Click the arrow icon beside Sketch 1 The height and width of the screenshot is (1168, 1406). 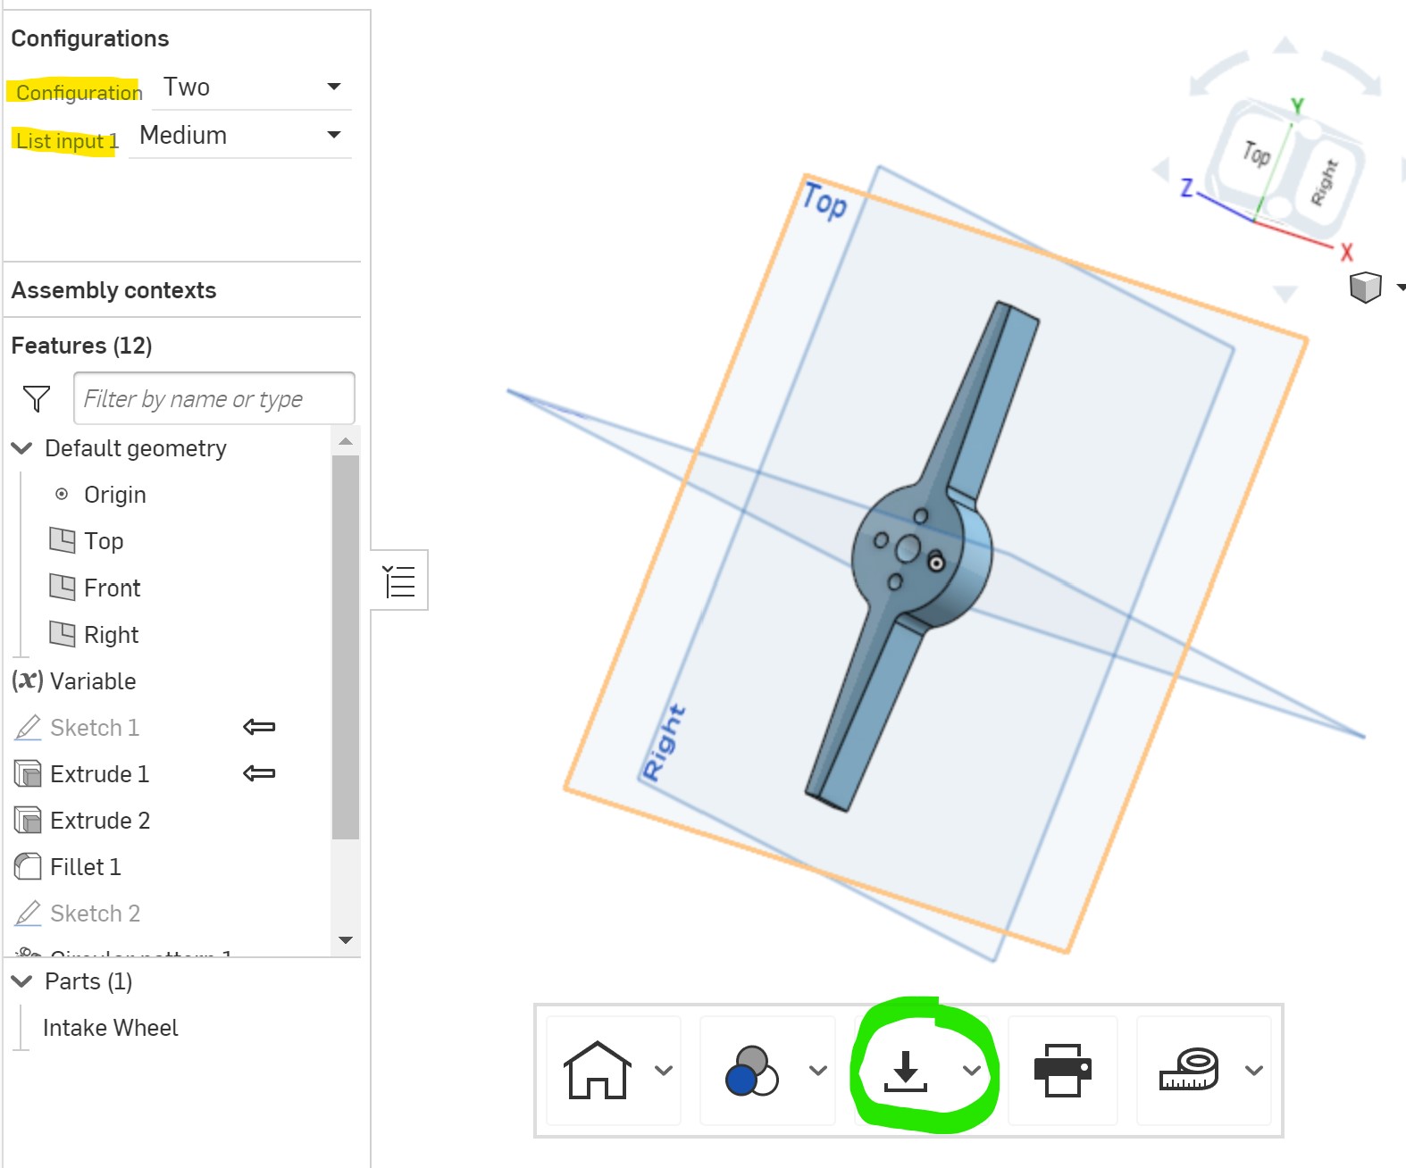(259, 727)
